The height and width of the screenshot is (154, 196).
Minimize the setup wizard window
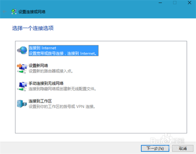pos(160,3)
